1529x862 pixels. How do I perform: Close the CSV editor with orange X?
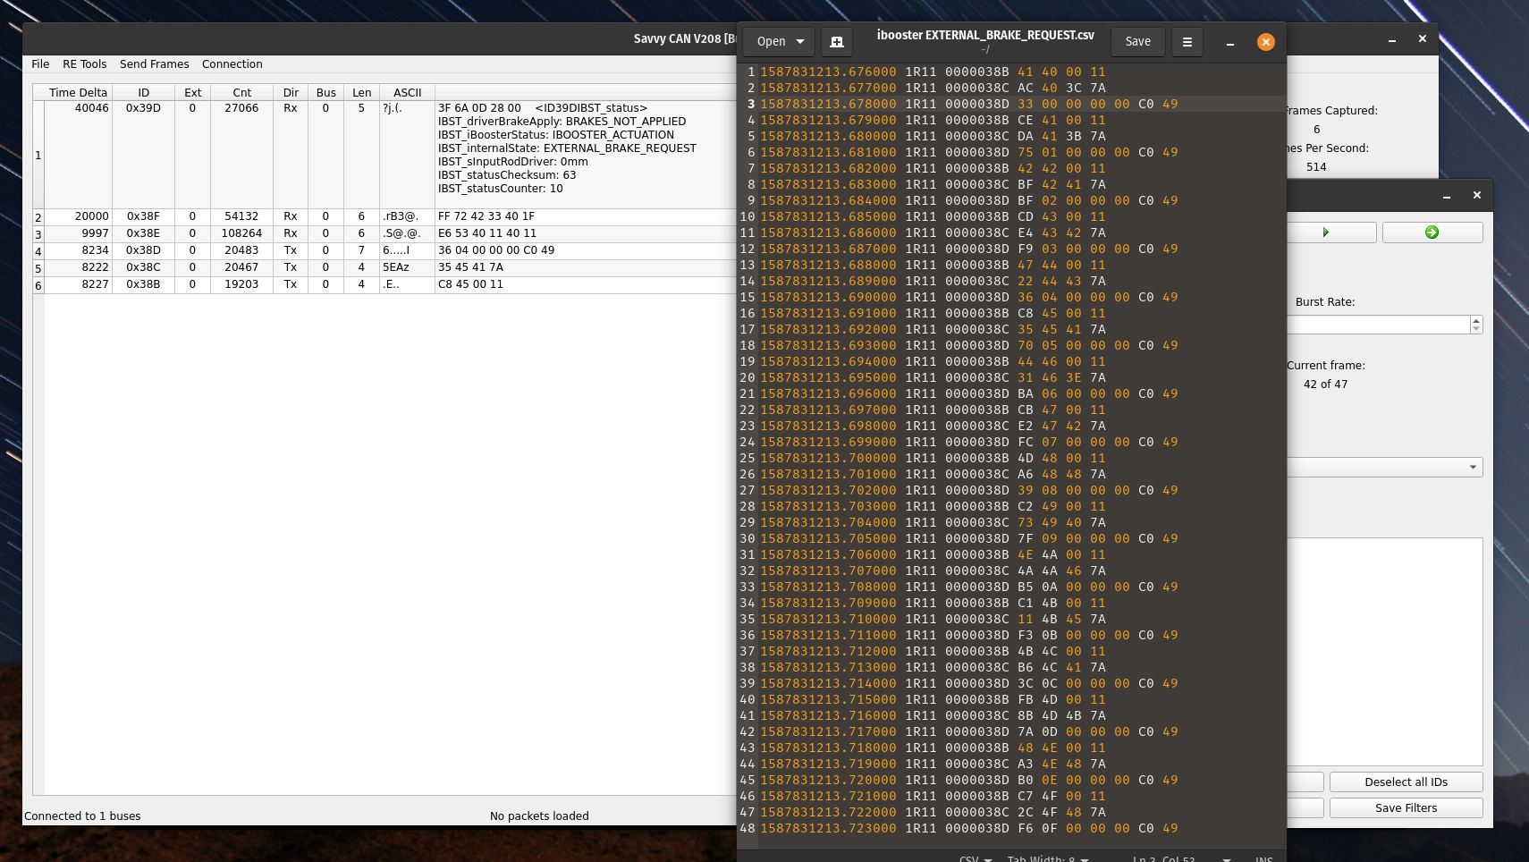(x=1265, y=42)
